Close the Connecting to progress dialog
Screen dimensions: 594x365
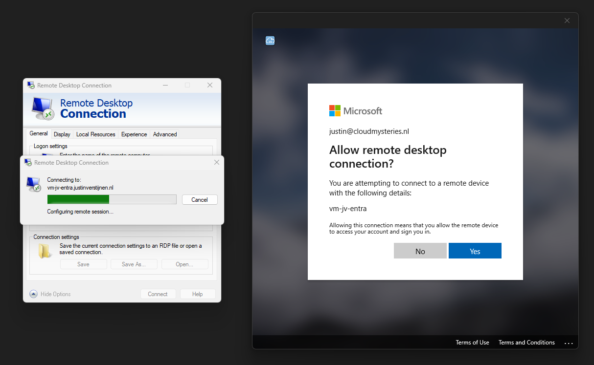pos(217,162)
